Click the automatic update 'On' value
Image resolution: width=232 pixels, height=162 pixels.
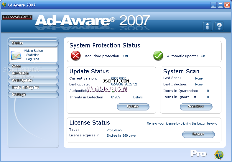pos(203,56)
